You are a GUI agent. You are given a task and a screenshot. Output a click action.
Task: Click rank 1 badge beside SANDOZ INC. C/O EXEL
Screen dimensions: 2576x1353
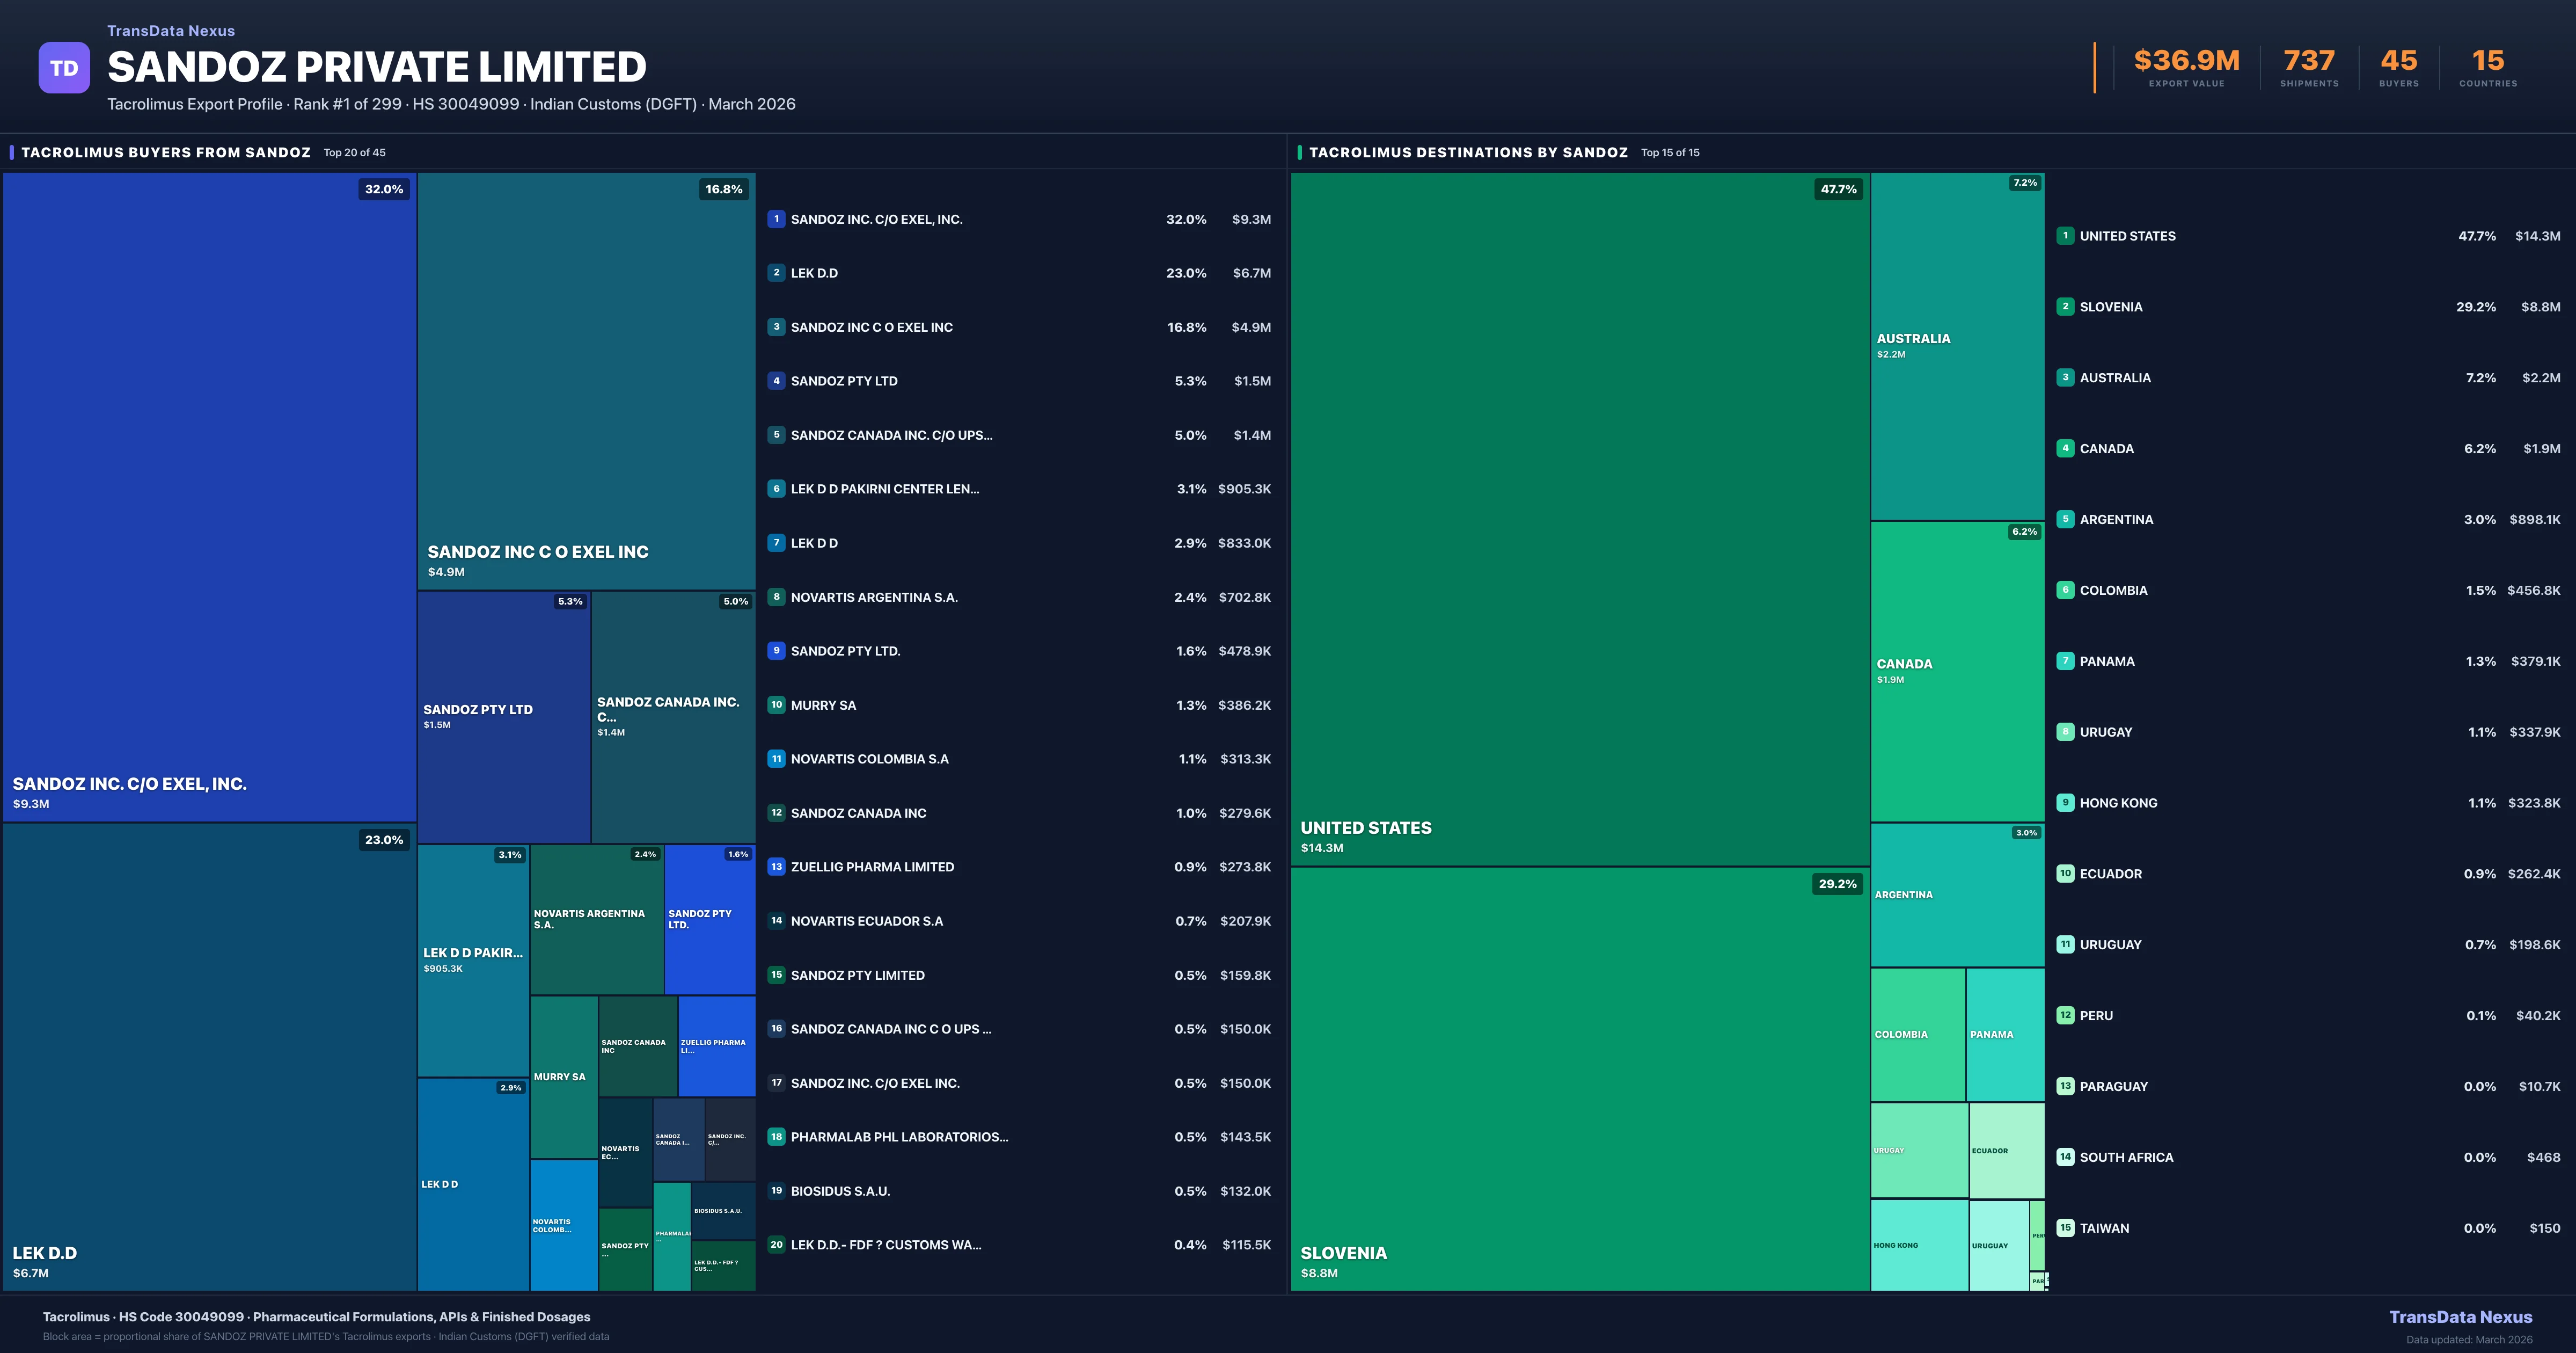(776, 219)
